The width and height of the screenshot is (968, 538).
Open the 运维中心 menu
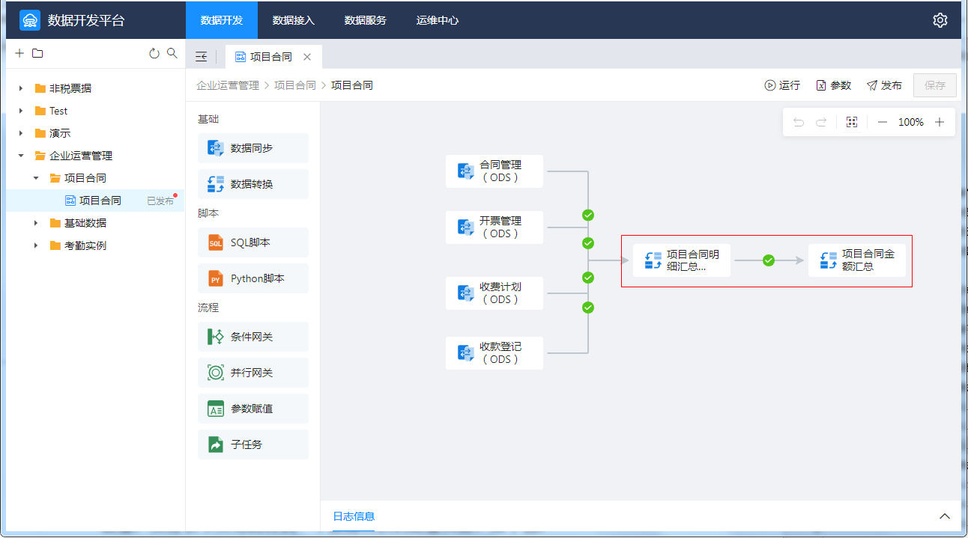(x=437, y=20)
